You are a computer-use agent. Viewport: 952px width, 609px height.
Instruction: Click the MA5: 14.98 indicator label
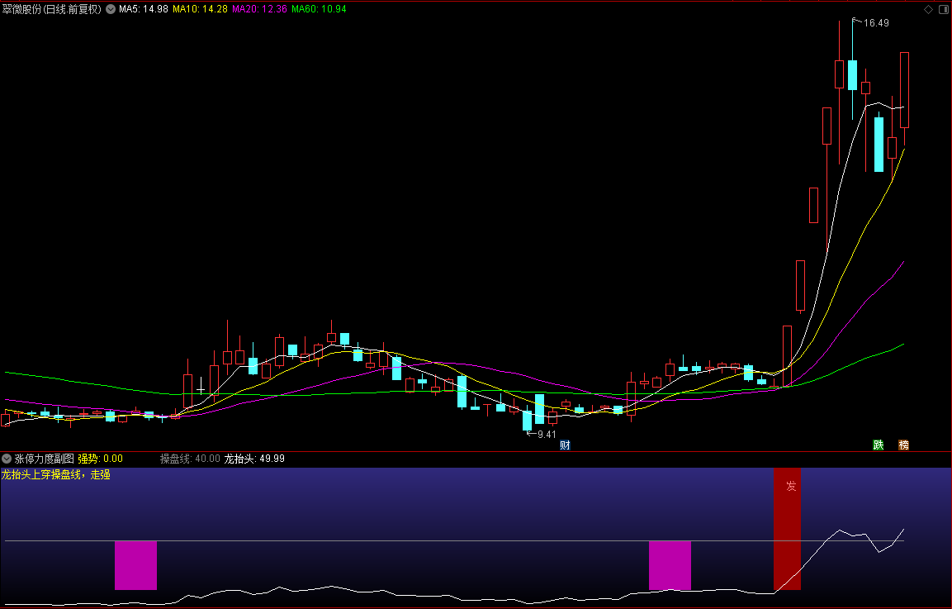[x=144, y=9]
